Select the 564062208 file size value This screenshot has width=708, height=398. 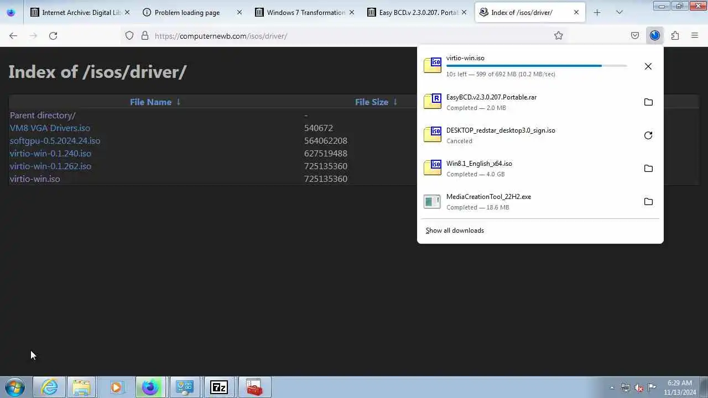coord(326,140)
